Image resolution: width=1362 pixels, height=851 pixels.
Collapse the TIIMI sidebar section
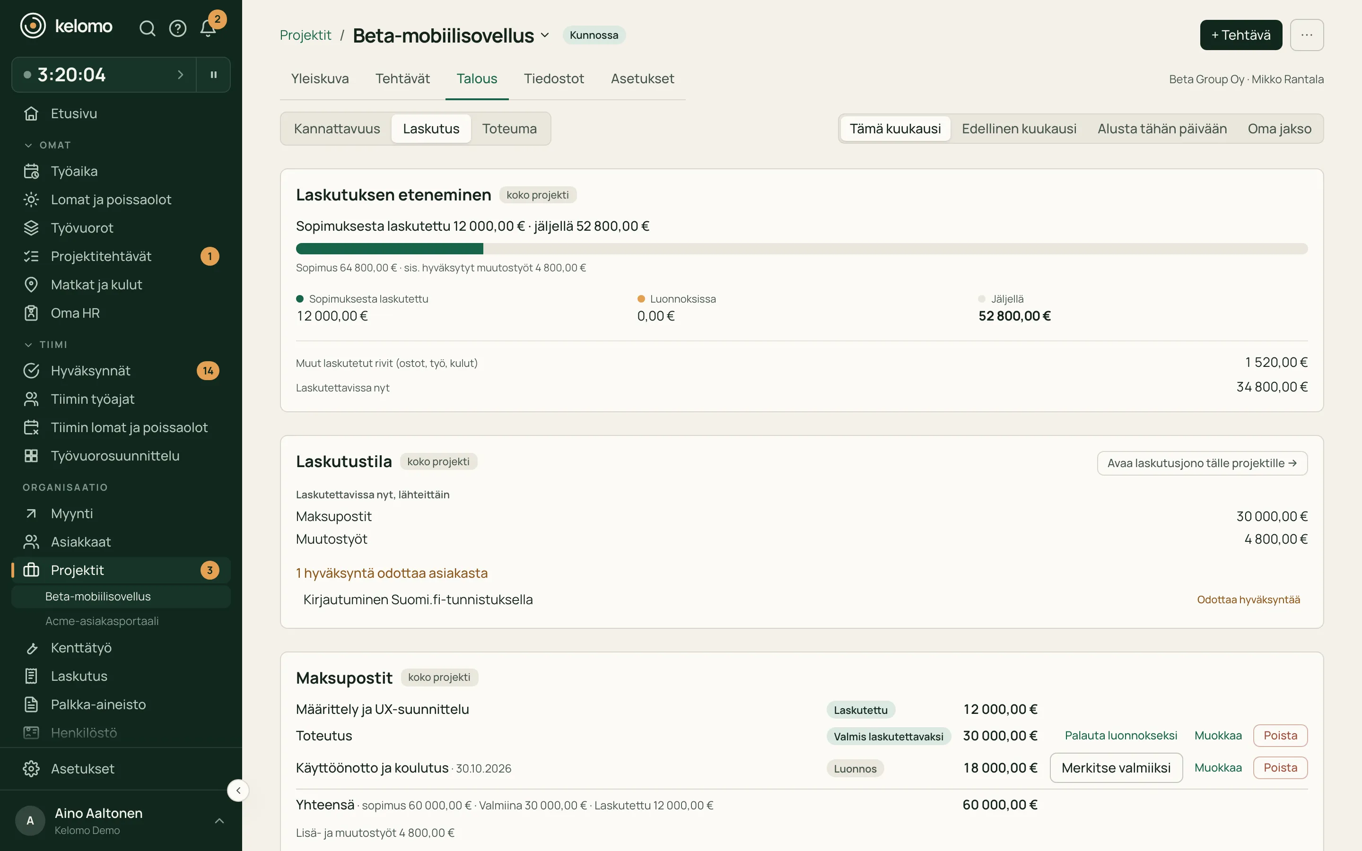(x=28, y=345)
